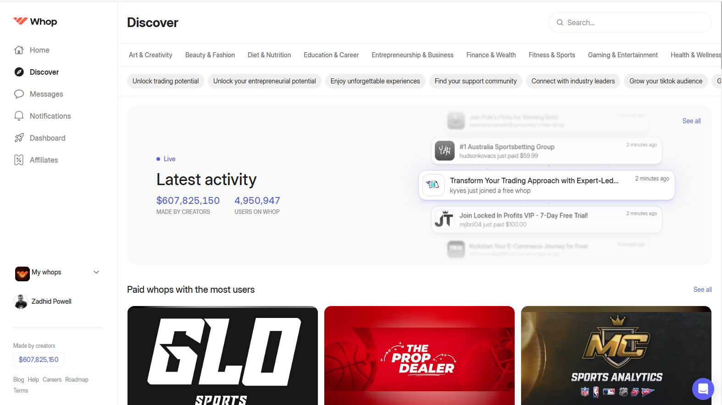Image resolution: width=722 pixels, height=405 pixels.
Task: Click the Home sidebar label
Action: [39, 50]
